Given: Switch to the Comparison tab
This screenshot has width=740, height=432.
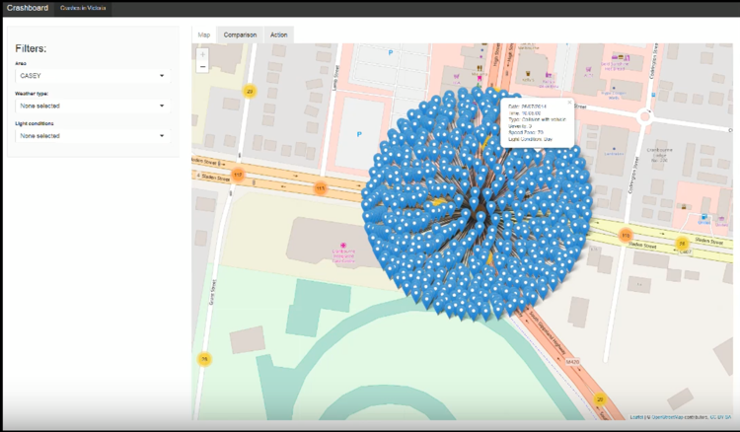Looking at the screenshot, I should (240, 35).
